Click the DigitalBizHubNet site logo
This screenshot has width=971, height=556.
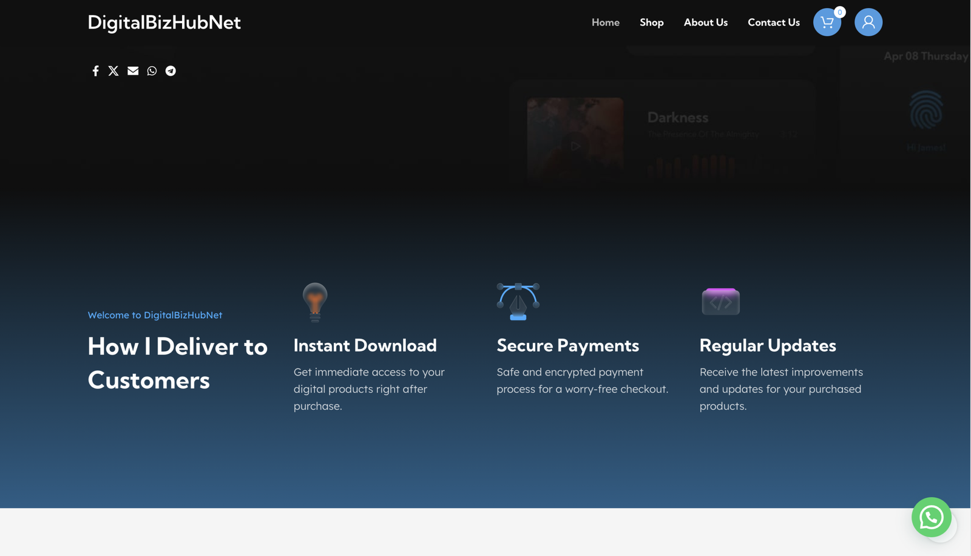coord(164,22)
